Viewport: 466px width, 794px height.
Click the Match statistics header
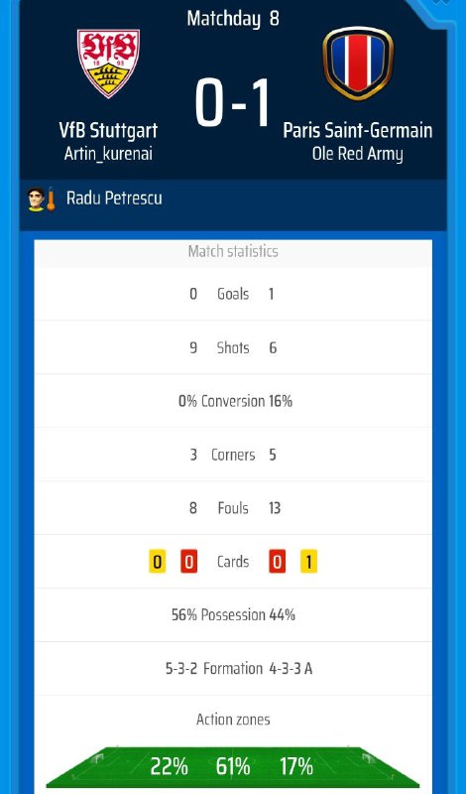tap(233, 251)
